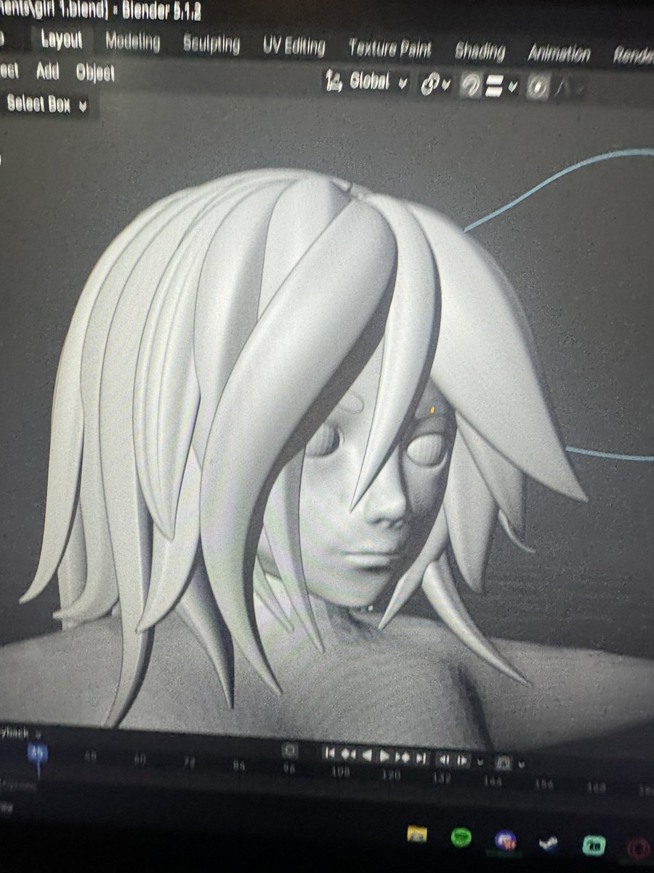Open the Global transform orientation dropdown
The height and width of the screenshot is (873, 654).
[377, 82]
